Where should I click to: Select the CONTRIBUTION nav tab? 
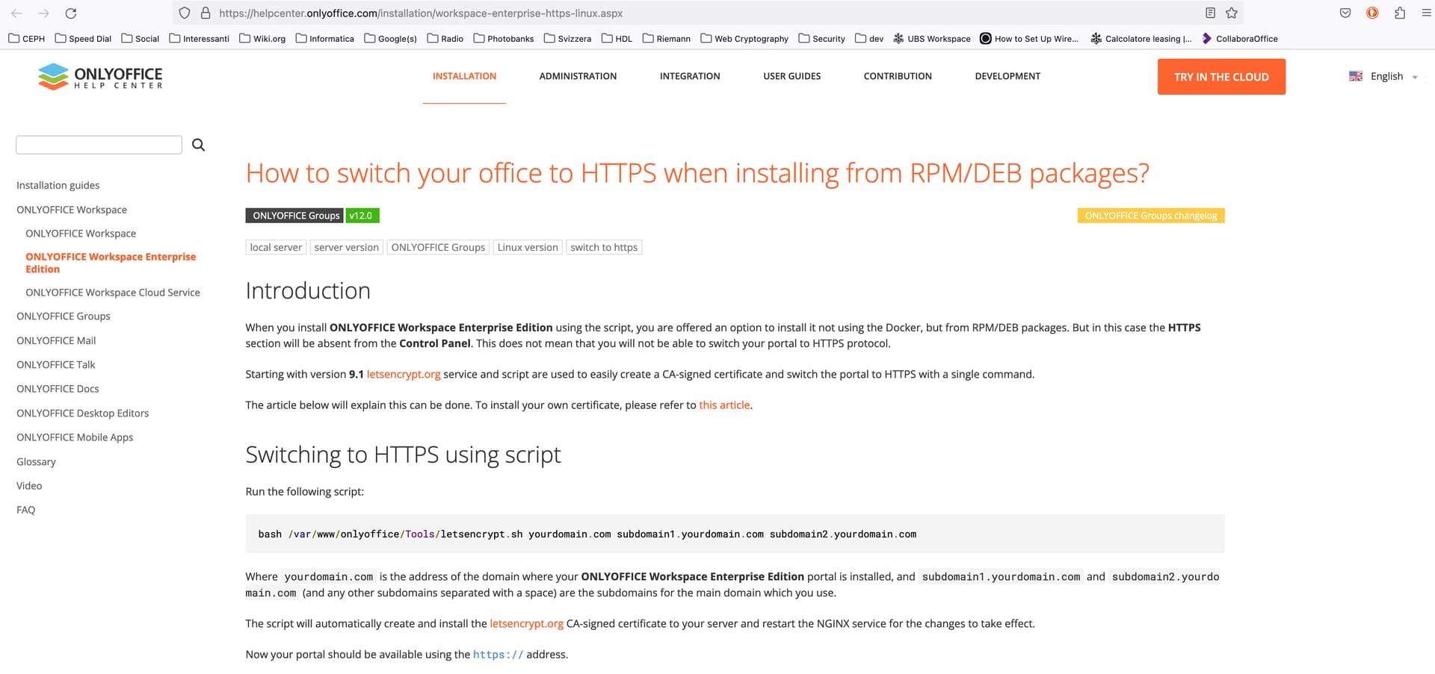point(898,76)
